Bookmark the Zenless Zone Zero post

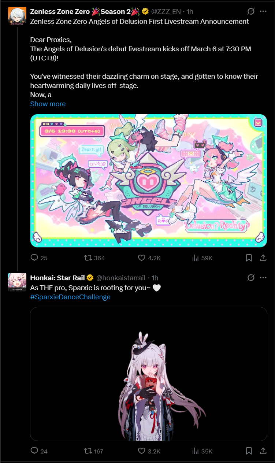(249, 258)
